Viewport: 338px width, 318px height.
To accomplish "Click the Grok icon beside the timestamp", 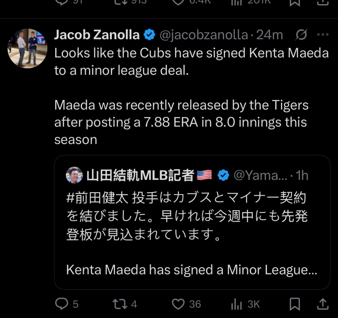I will pos(301,35).
